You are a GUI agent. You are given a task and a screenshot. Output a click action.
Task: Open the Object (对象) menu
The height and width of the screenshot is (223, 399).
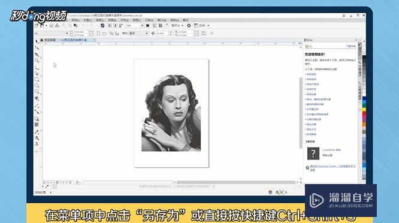[87, 20]
